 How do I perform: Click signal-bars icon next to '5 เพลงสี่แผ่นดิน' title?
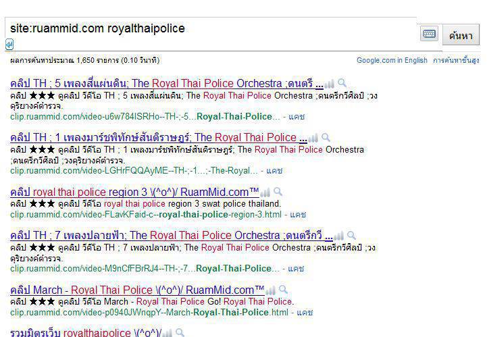pyautogui.click(x=330, y=84)
